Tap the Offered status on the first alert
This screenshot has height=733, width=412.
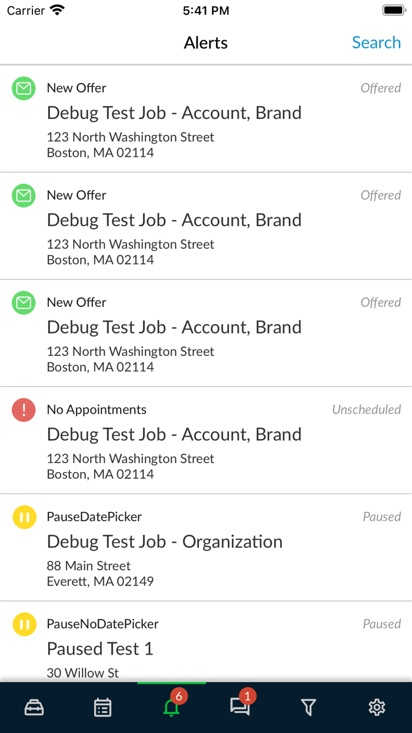[x=381, y=88]
